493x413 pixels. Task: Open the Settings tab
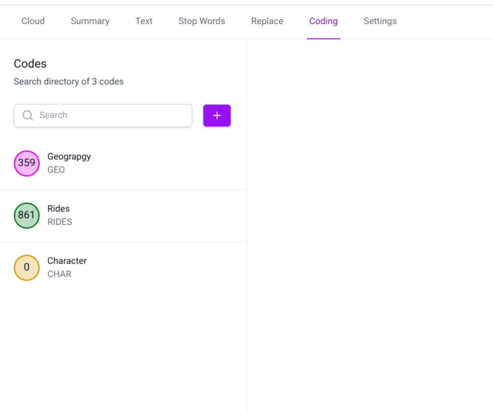point(380,21)
